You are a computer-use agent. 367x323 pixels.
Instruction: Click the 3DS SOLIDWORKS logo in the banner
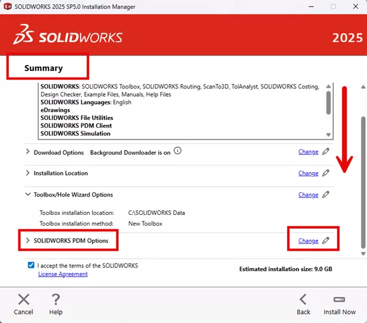click(x=67, y=35)
